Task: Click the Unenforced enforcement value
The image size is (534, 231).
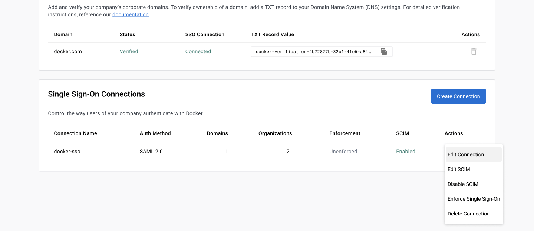Action: (343, 152)
